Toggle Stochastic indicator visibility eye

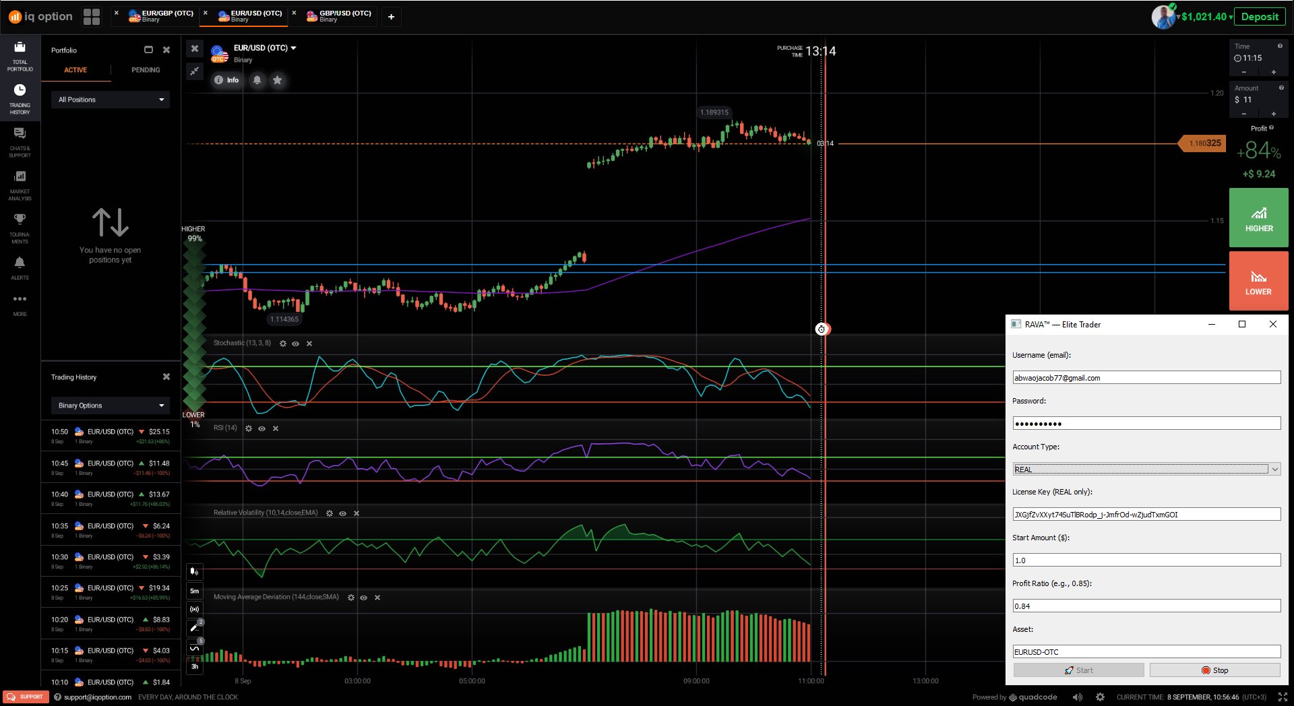(295, 344)
